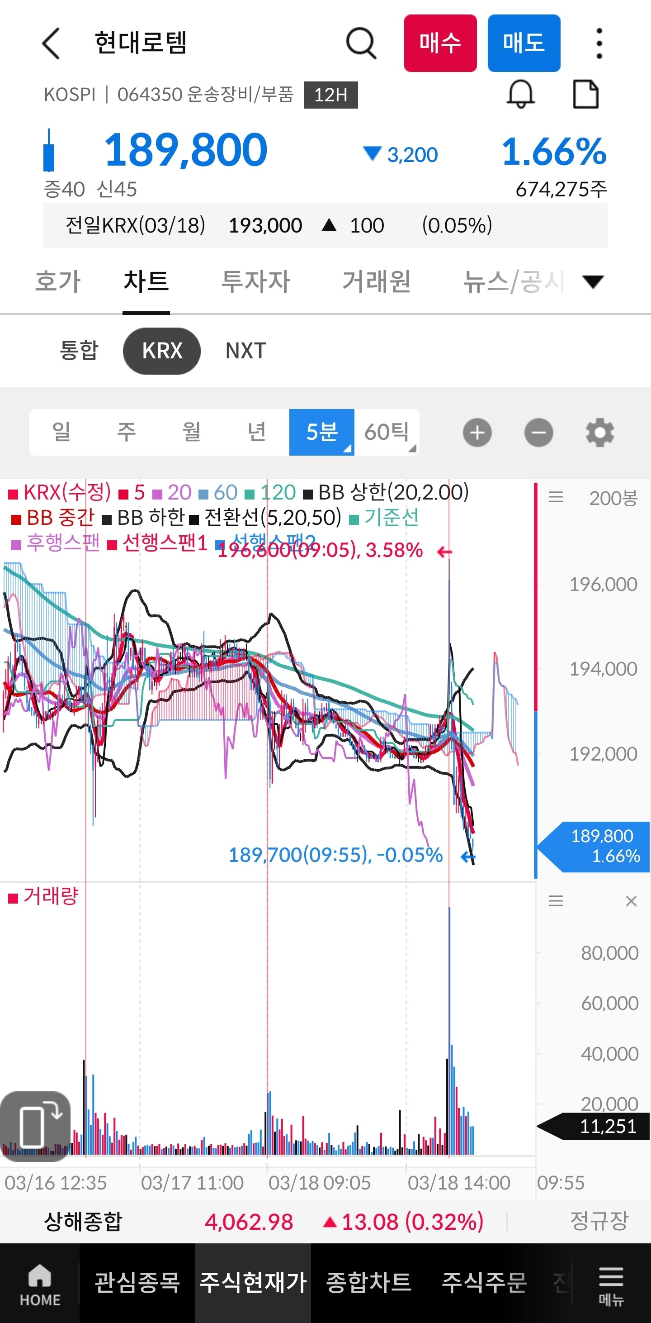The image size is (651, 1323).
Task: Open chart settings gear icon
Action: click(x=600, y=433)
